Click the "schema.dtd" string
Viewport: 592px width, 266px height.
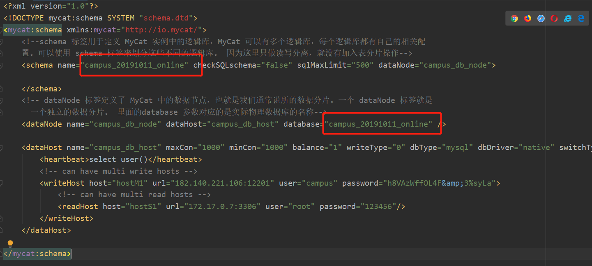tap(166, 18)
